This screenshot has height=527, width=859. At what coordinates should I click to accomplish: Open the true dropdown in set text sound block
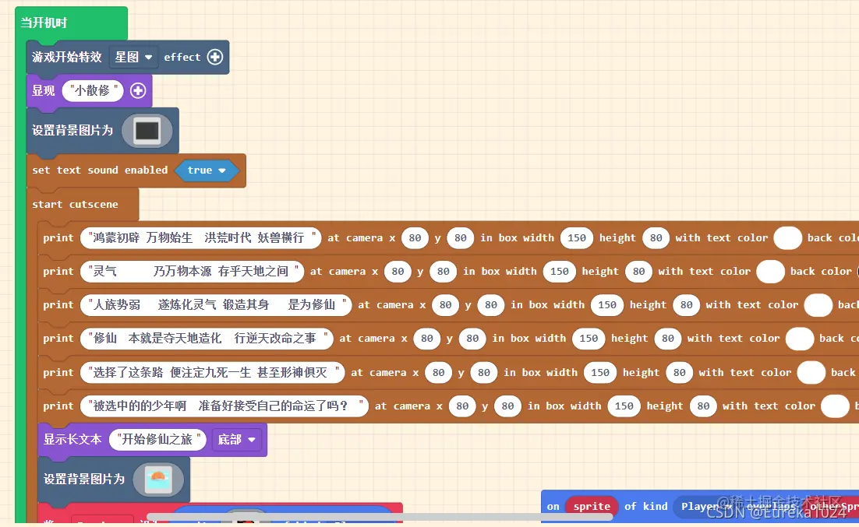pyautogui.click(x=207, y=170)
